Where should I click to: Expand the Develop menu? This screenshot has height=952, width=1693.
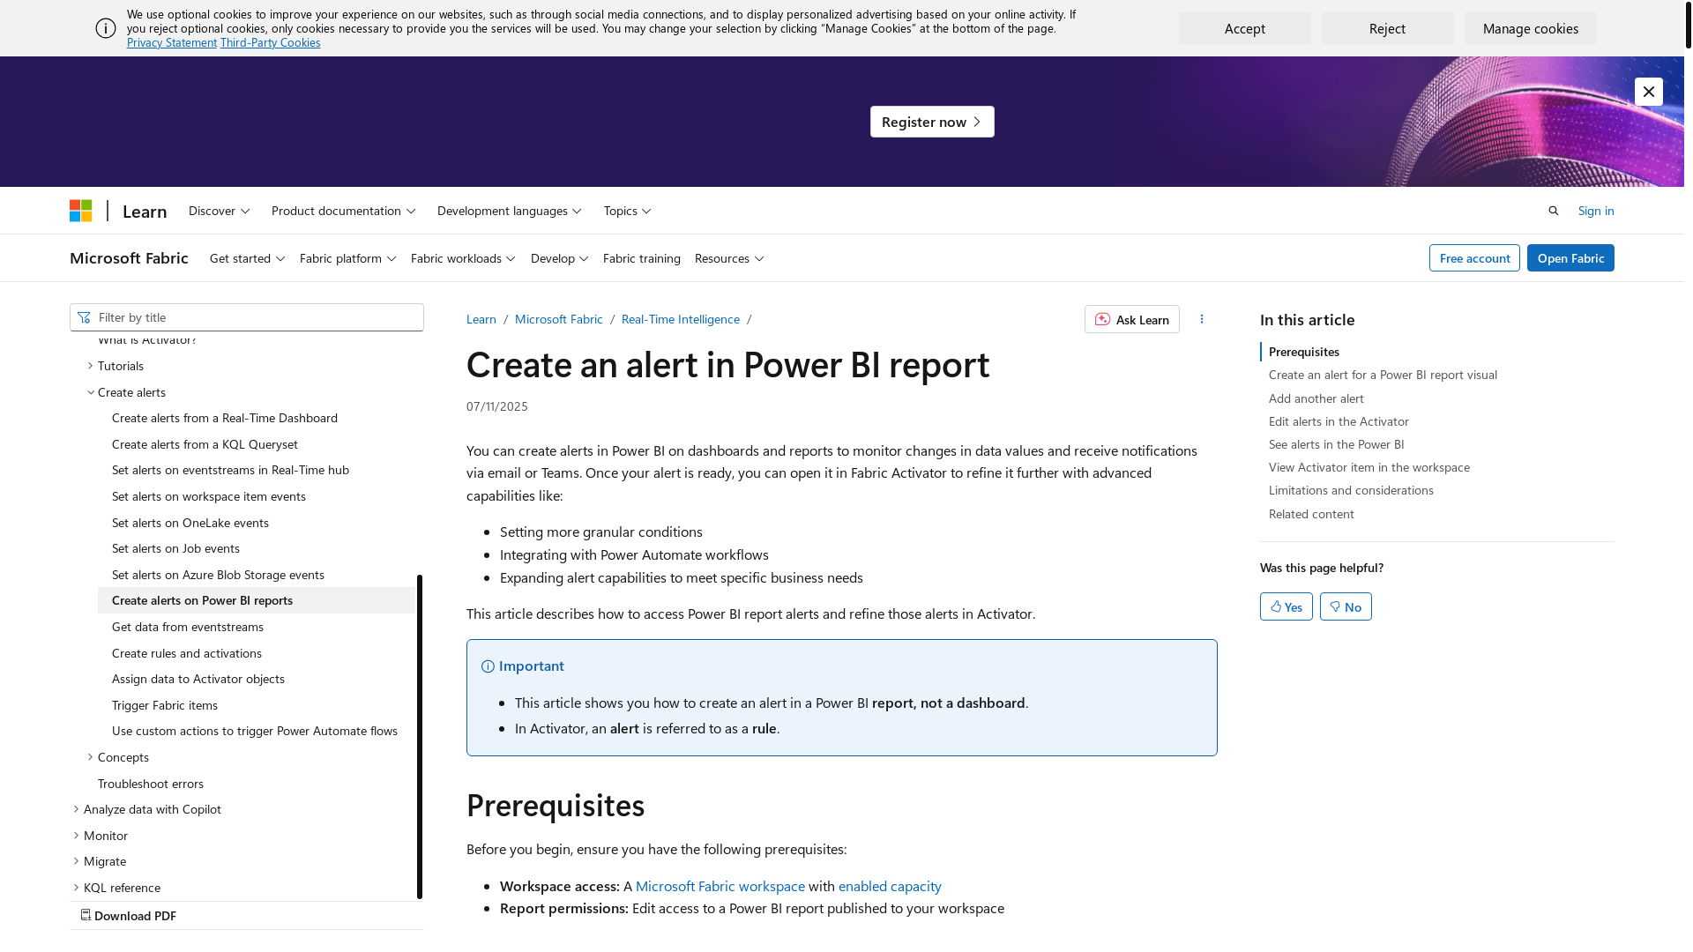pos(560,258)
